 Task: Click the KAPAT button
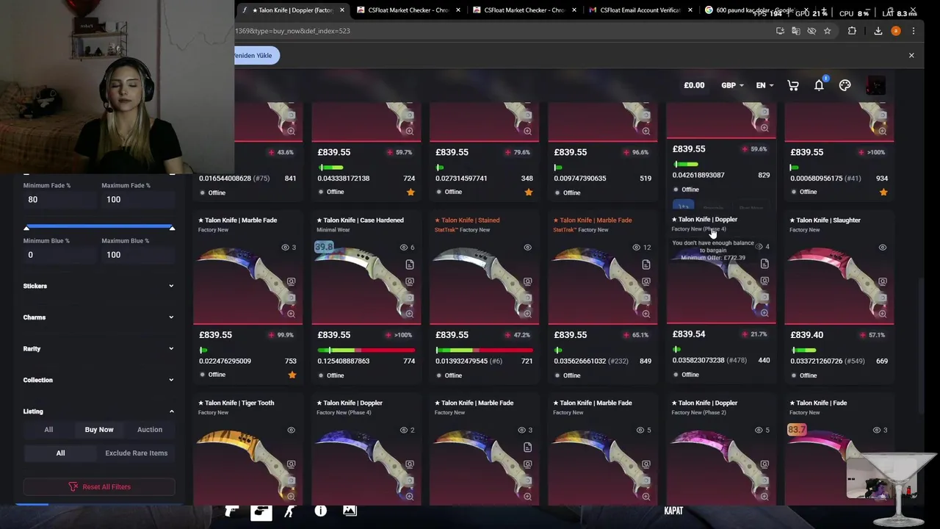tap(673, 511)
